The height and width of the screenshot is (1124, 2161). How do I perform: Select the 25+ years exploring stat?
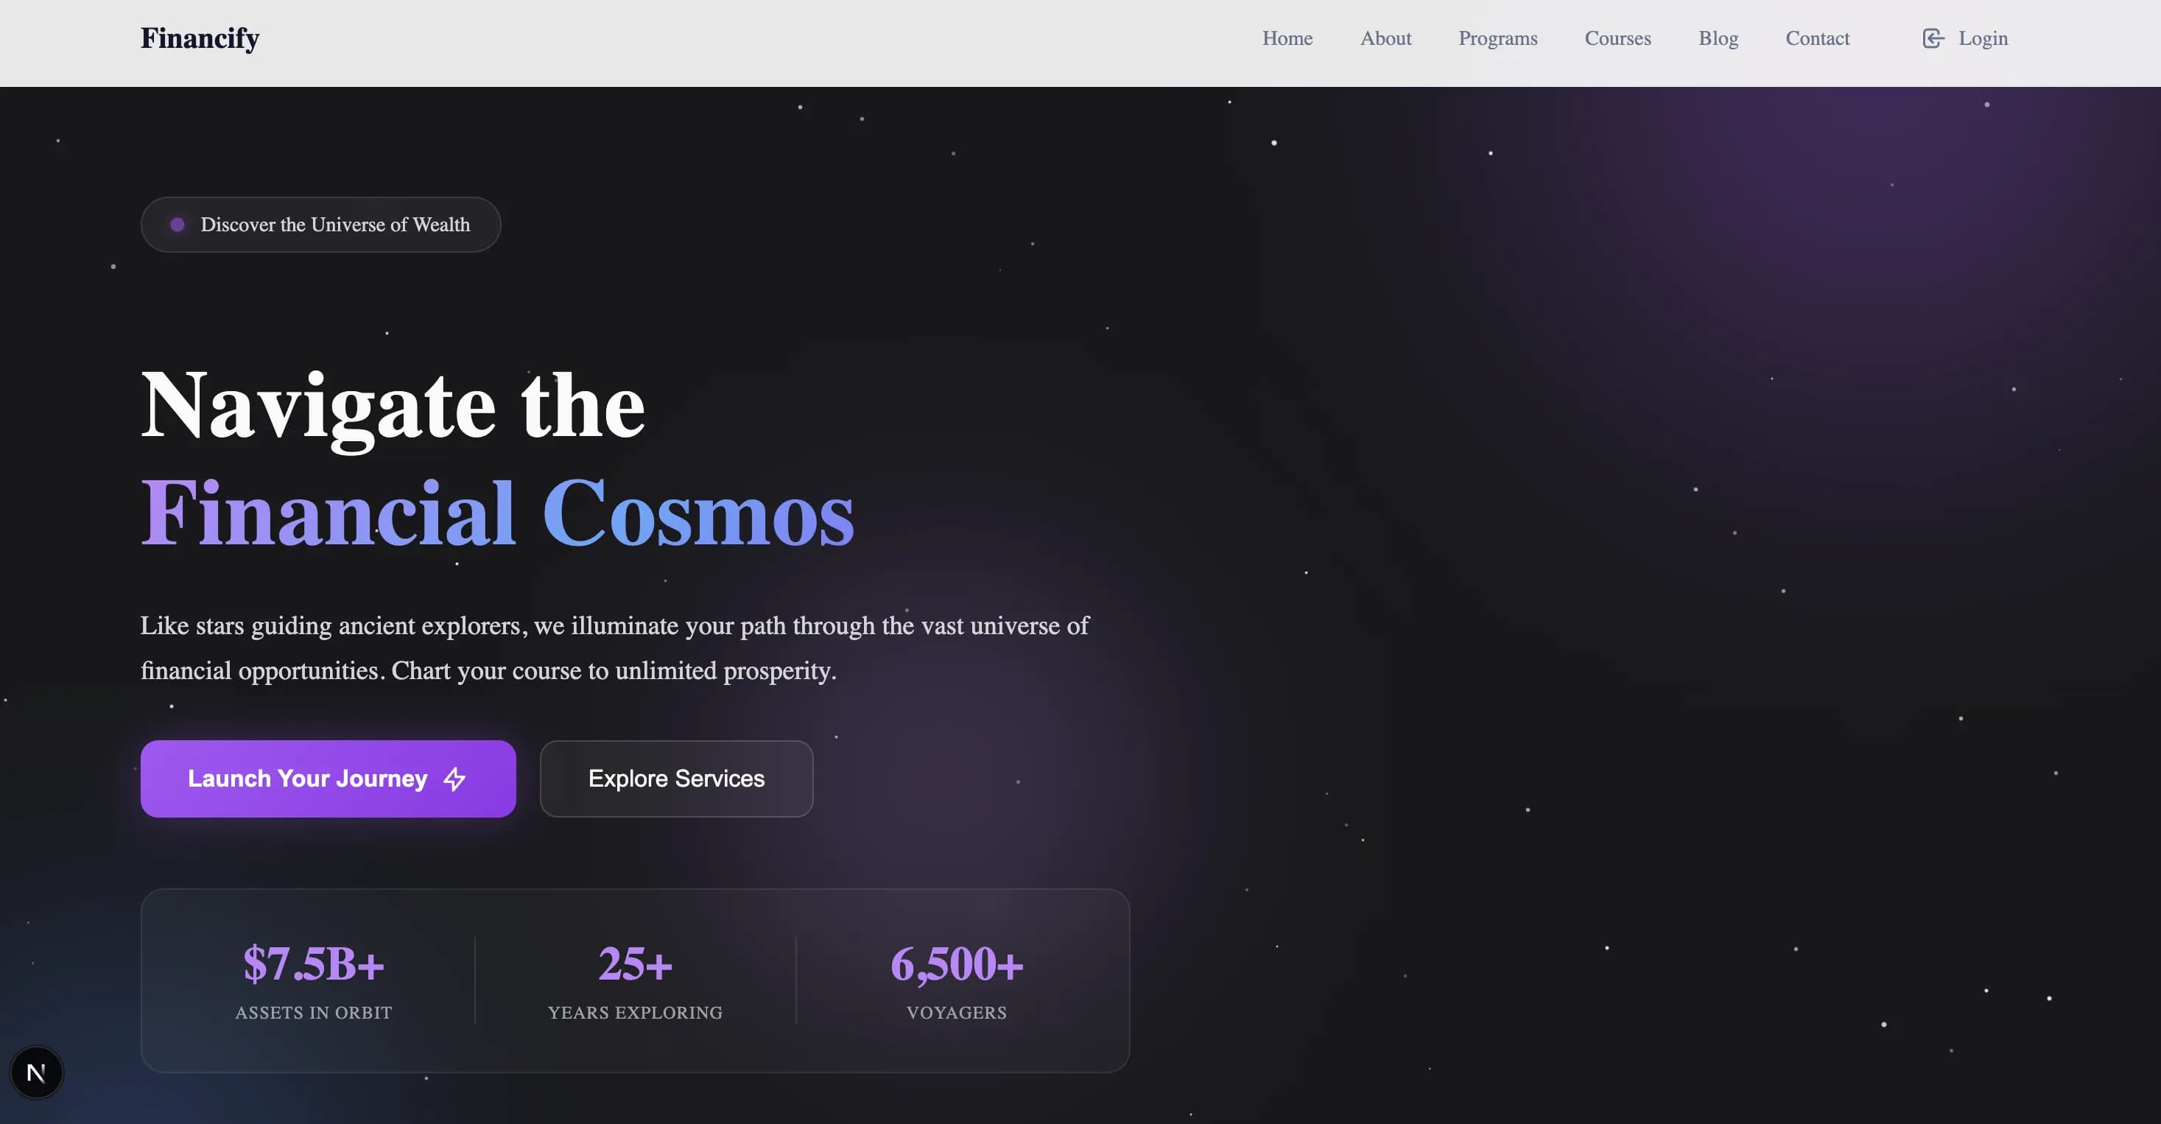click(x=635, y=963)
